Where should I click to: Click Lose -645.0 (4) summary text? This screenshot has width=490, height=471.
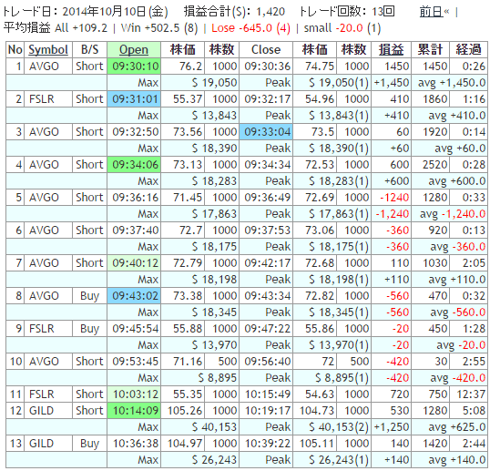coord(251,28)
